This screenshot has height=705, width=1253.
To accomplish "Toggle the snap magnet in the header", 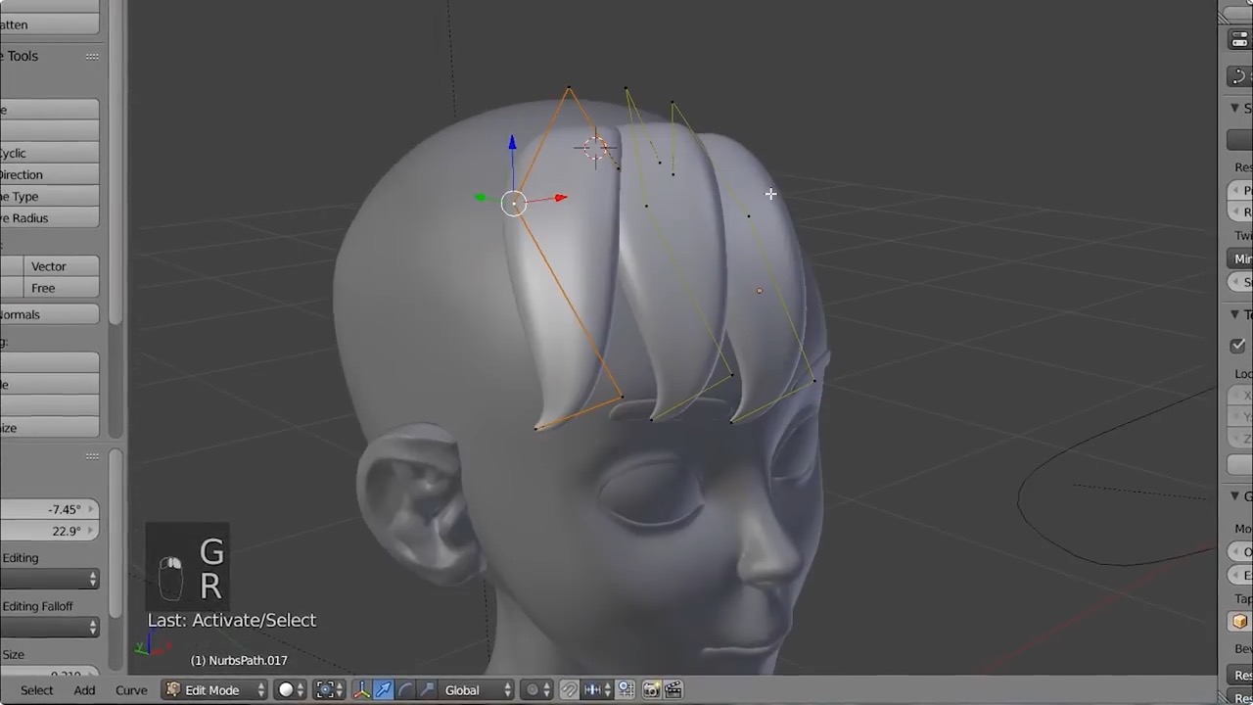I will click(x=569, y=690).
